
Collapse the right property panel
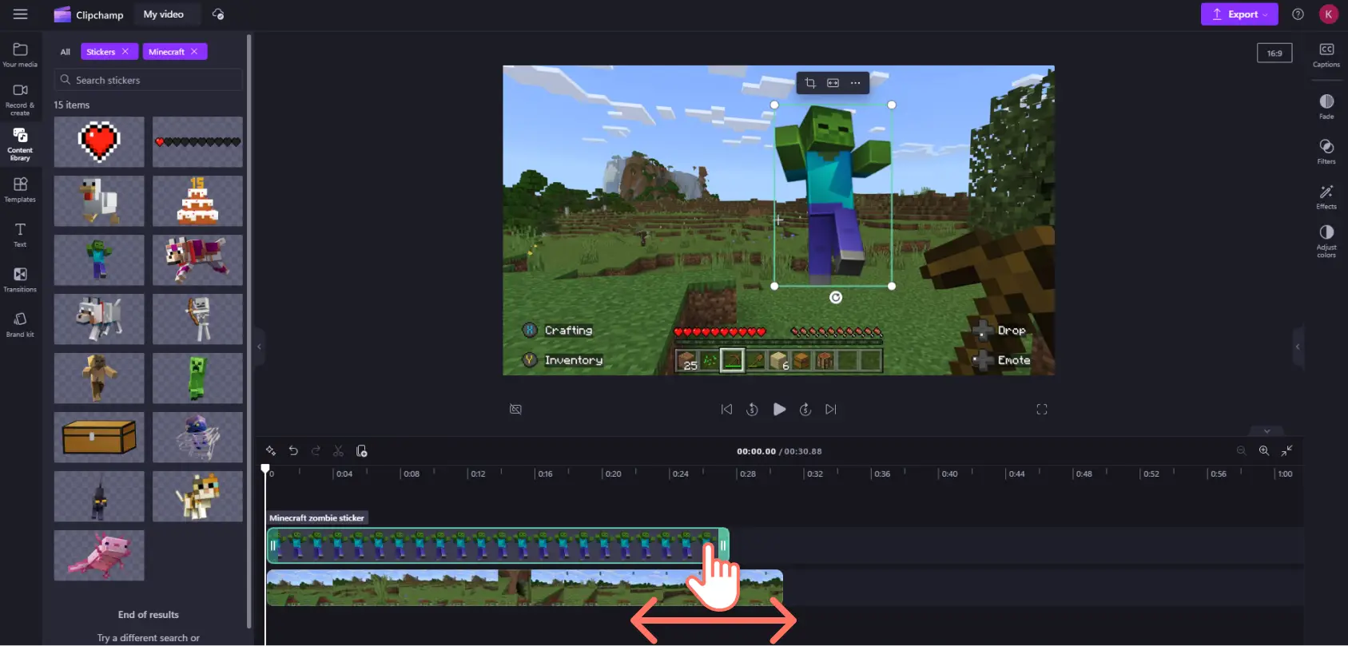pyautogui.click(x=1298, y=347)
